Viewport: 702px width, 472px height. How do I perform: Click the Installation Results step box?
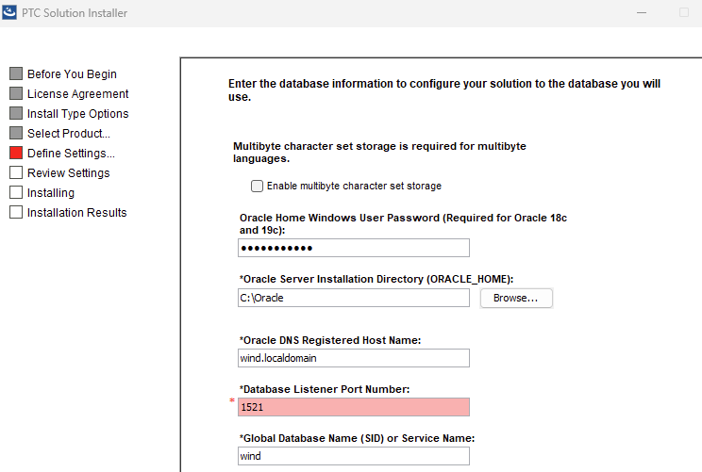(15, 212)
